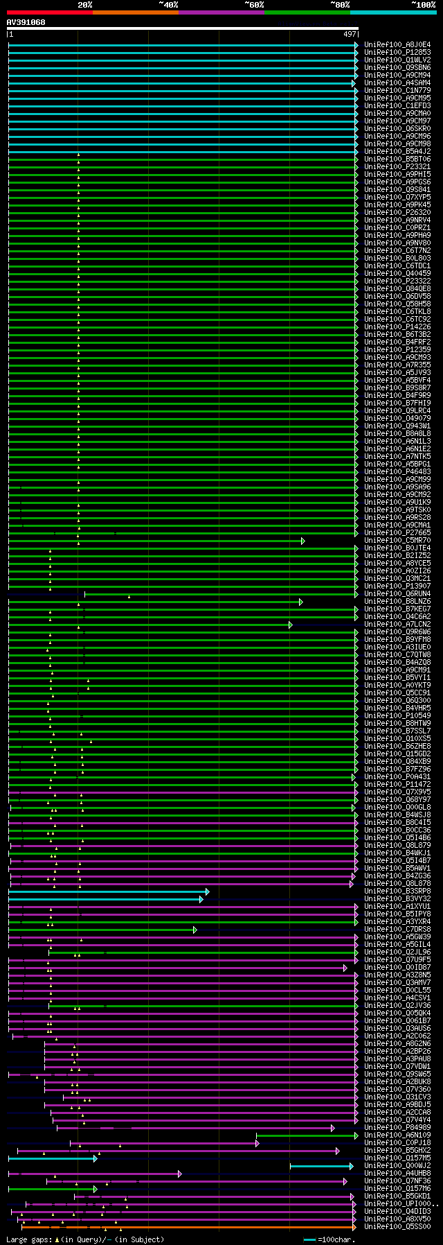Select label UniRef100_Q2JV36
The height and width of the screenshot is (1245, 443).
point(397,1006)
